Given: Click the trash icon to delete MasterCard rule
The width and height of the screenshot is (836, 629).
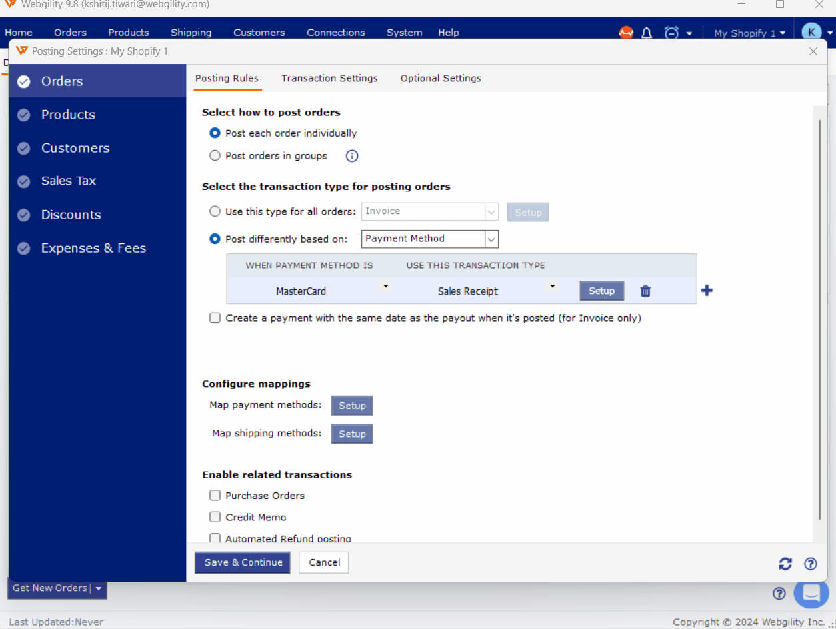Looking at the screenshot, I should 645,291.
